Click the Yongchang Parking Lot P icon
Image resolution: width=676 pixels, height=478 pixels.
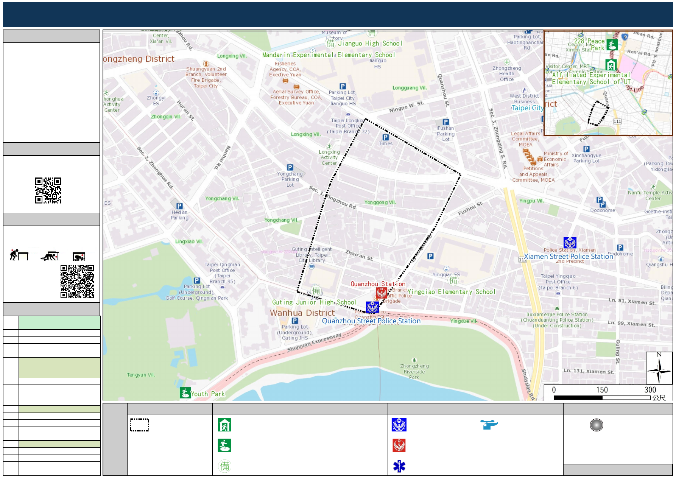pyautogui.click(x=290, y=167)
